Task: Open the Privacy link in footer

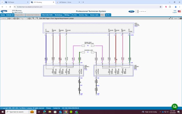Action: coord(49,108)
